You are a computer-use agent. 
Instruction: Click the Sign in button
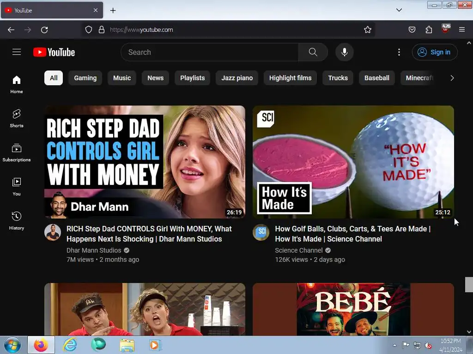tap(435, 52)
